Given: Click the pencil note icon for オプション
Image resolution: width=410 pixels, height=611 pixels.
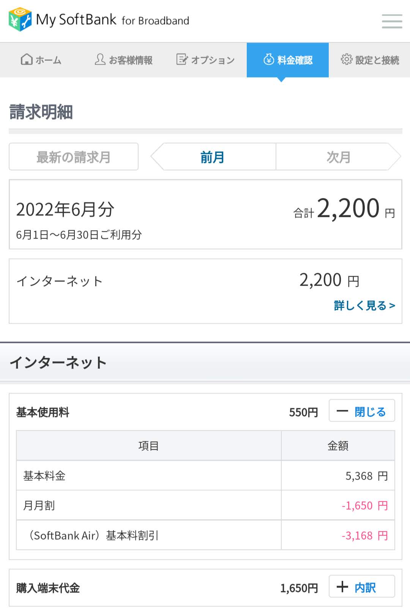Looking at the screenshot, I should 182,60.
